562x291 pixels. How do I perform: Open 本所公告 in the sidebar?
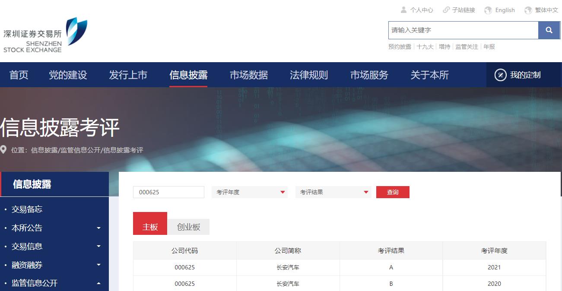pos(27,228)
